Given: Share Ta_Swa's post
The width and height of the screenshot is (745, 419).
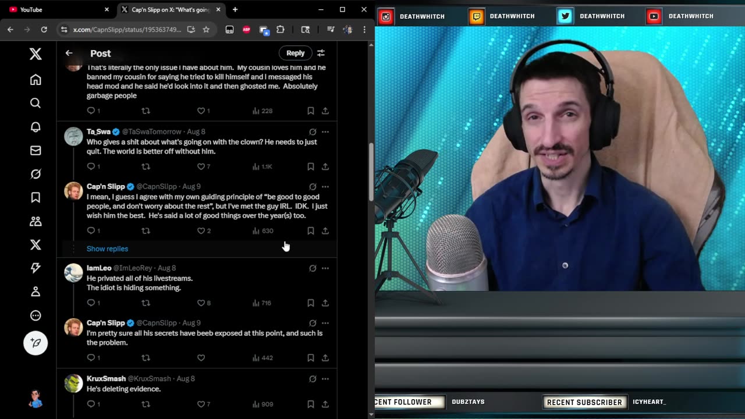Looking at the screenshot, I should pyautogui.click(x=325, y=166).
